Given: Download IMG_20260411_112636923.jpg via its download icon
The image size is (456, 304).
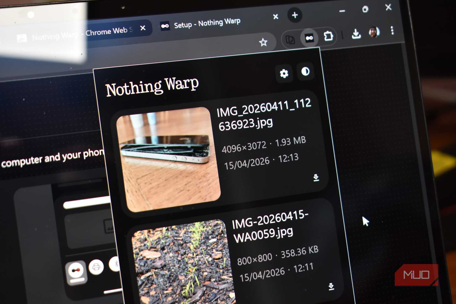Looking at the screenshot, I should [316, 178].
